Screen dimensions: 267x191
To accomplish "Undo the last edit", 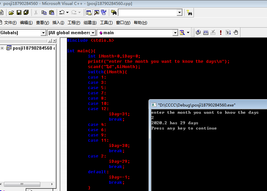I will pyautogui.click(x=62, y=12).
